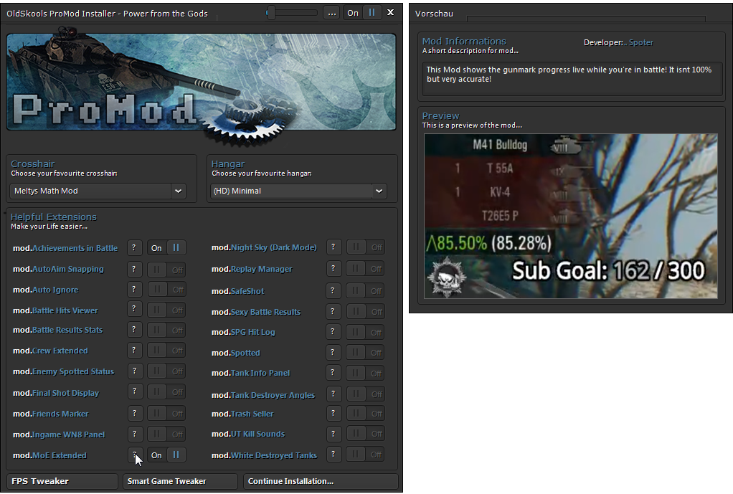Image resolution: width=733 pixels, height=494 pixels.
Task: Click the question mark for UT Kill Sounds
Action: tap(334, 434)
